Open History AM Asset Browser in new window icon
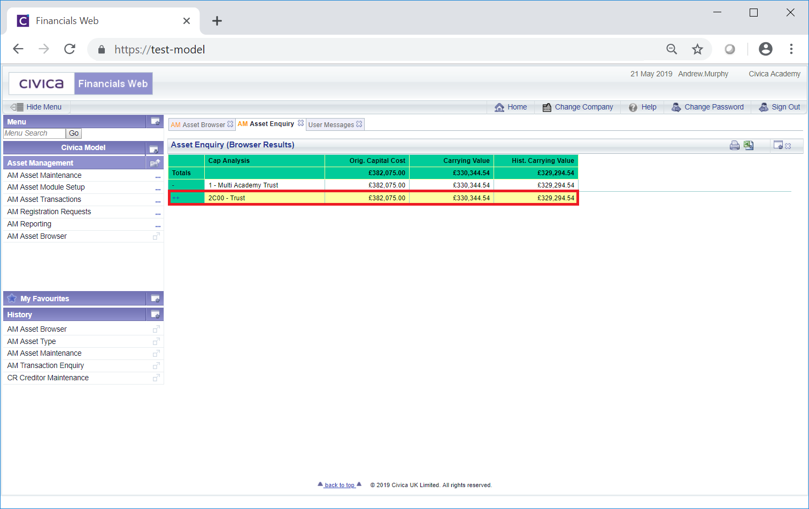Screen dimensions: 809x509 [x=156, y=329]
